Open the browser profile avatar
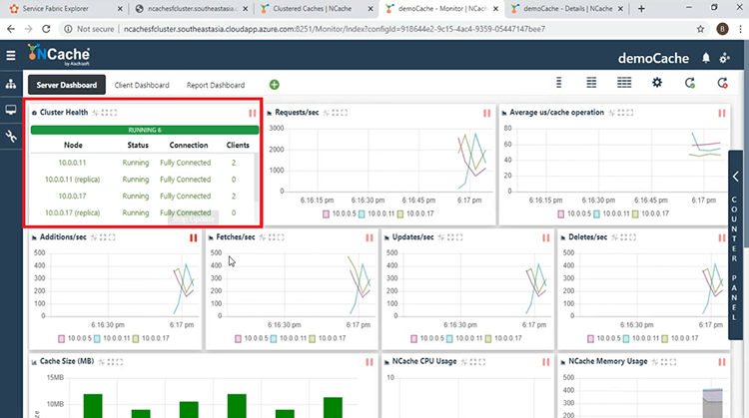Image resolution: width=749 pixels, height=418 pixels. click(722, 29)
